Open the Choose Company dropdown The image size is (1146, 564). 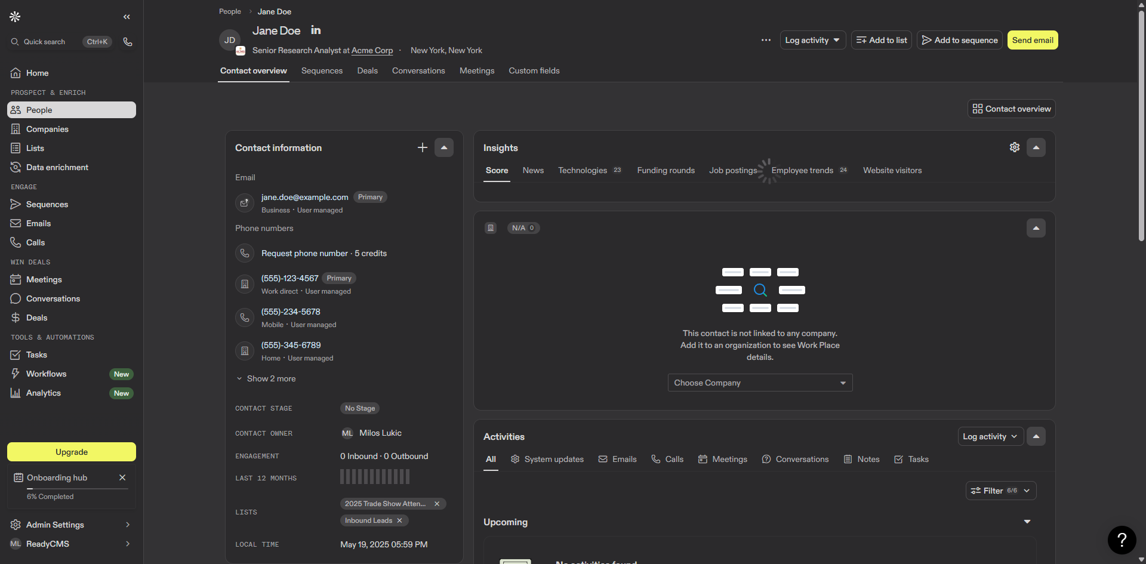(x=760, y=383)
